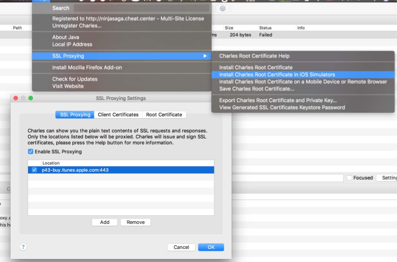Enable the Focused checkbox

[349, 178]
